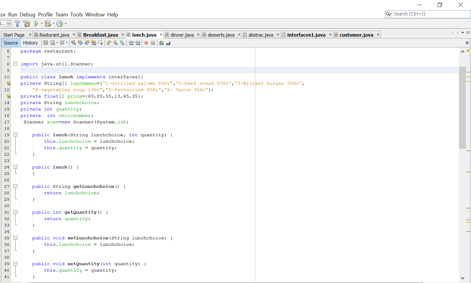Click the Profile Project clock icon
This screenshot has height=283, width=471.
coord(60,24)
